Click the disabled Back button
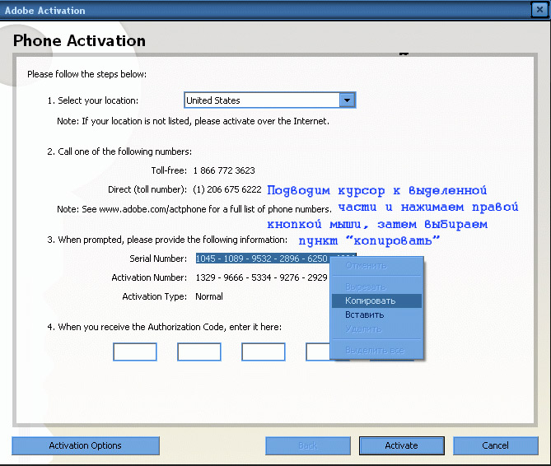 pos(308,445)
